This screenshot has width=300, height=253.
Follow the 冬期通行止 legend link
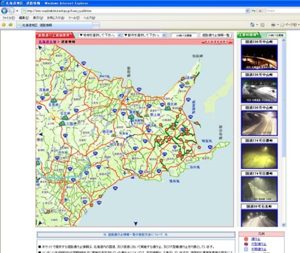(259, 249)
